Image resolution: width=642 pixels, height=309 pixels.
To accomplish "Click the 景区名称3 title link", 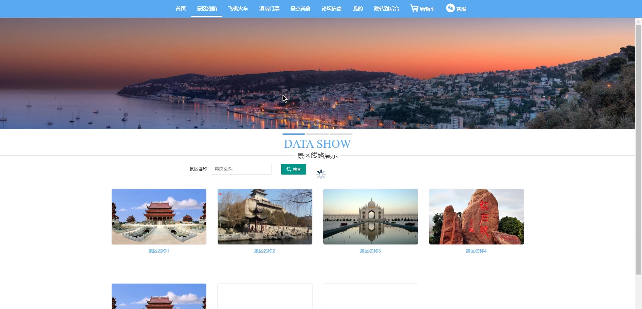I will [370, 251].
